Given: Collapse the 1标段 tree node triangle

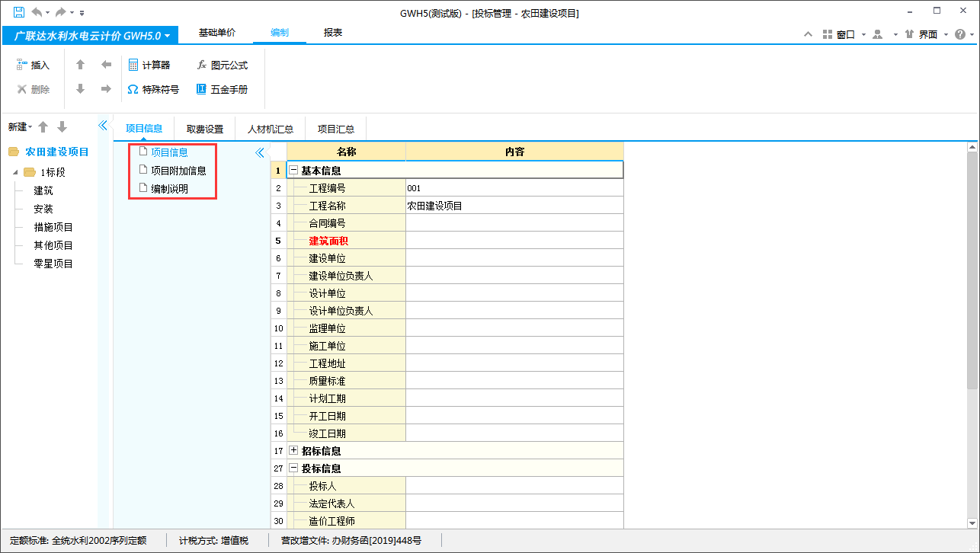Looking at the screenshot, I should [15, 173].
